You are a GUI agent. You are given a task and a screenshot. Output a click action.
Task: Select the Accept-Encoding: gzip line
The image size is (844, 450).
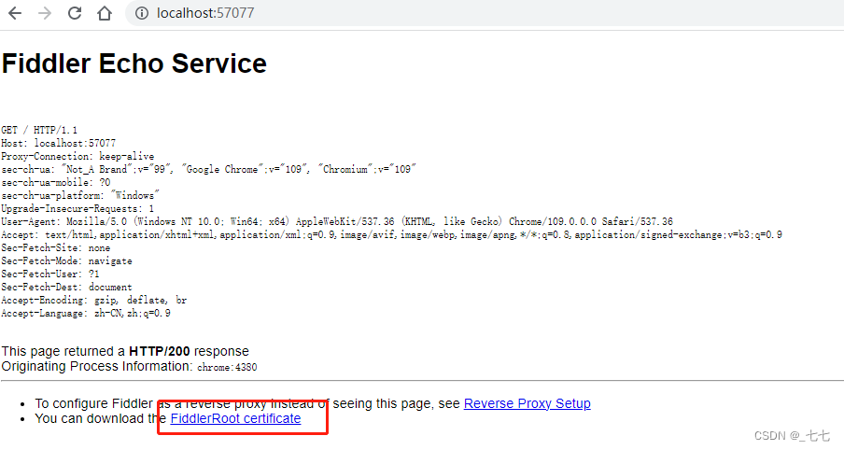[94, 300]
